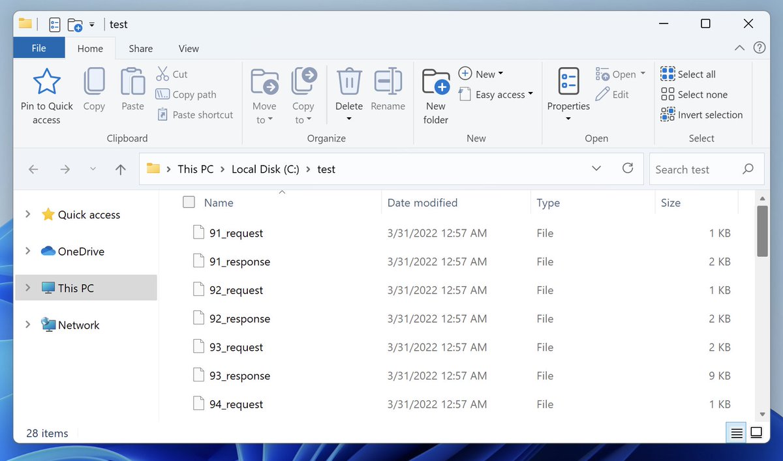Click the Paste clipboard icon

click(132, 82)
